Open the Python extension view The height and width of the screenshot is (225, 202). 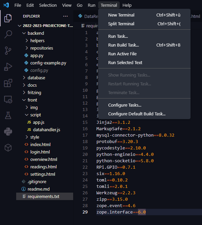[8, 132]
